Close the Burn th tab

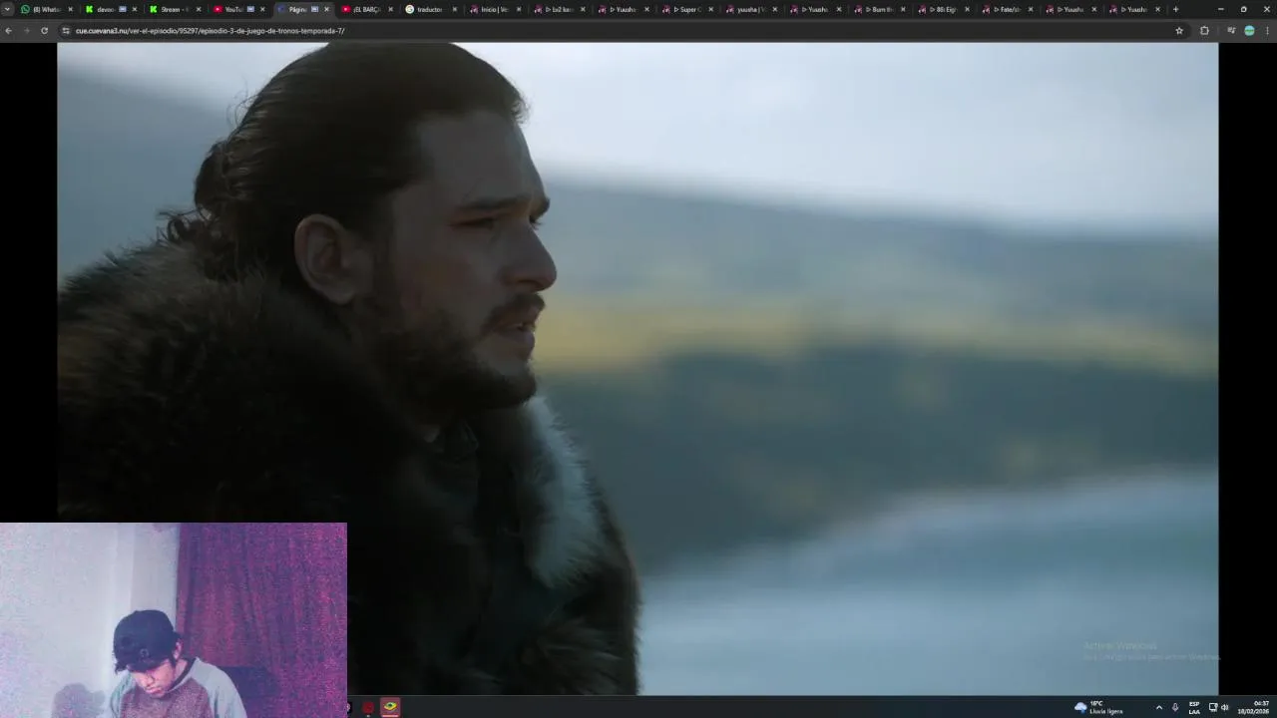click(902, 9)
